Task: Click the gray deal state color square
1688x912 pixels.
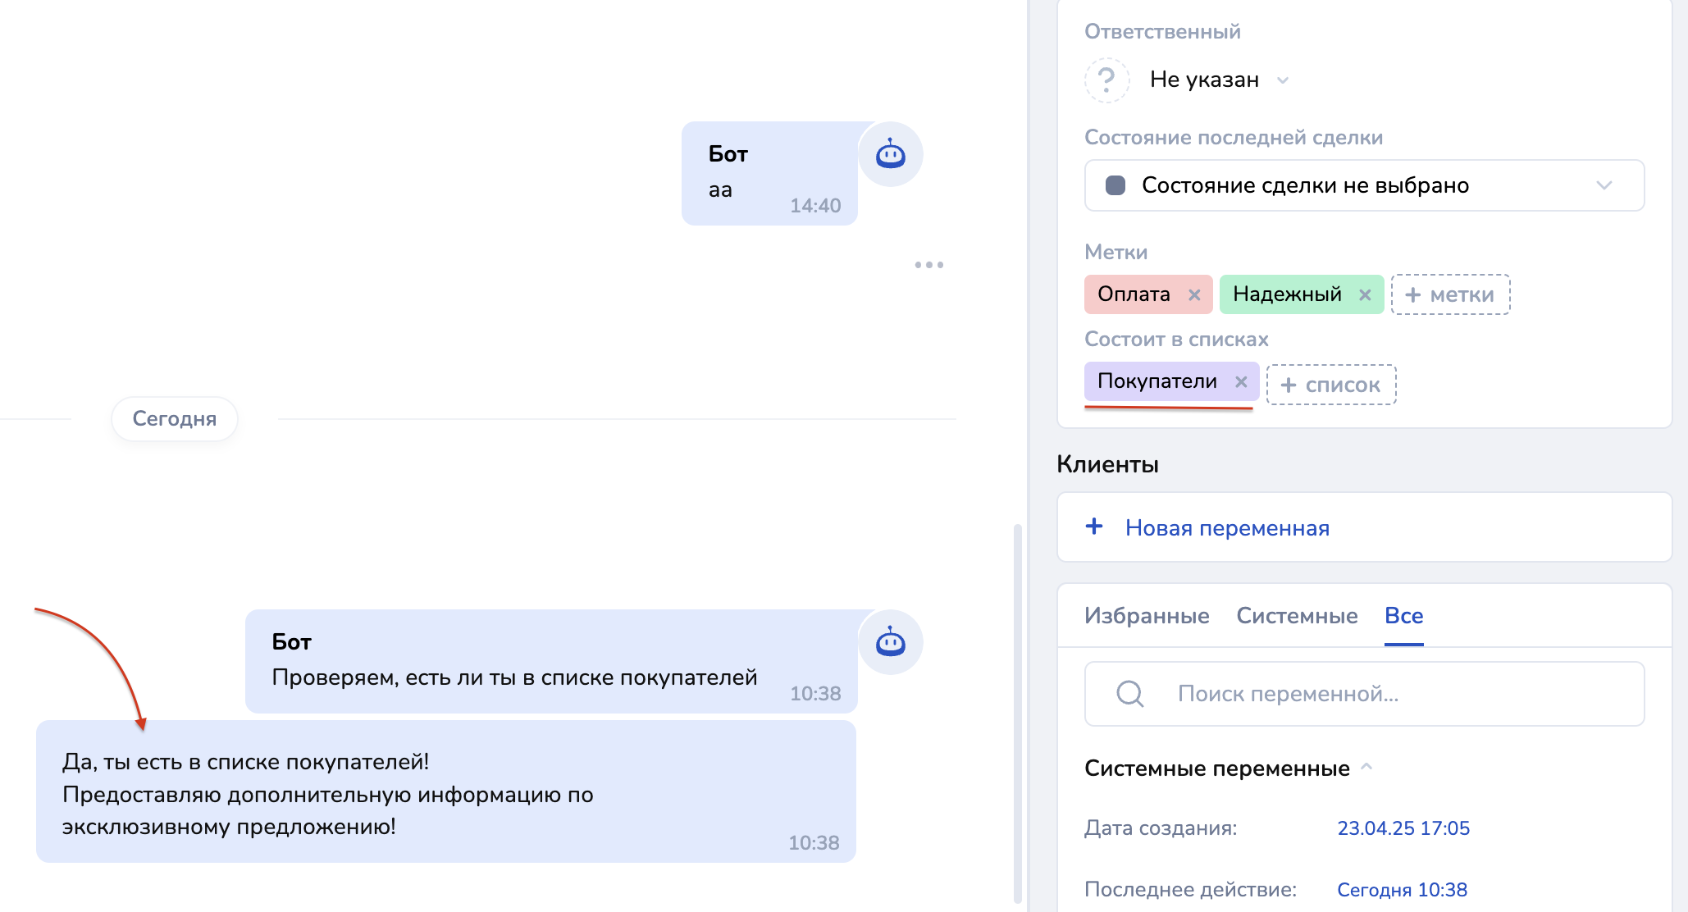Action: point(1115,185)
